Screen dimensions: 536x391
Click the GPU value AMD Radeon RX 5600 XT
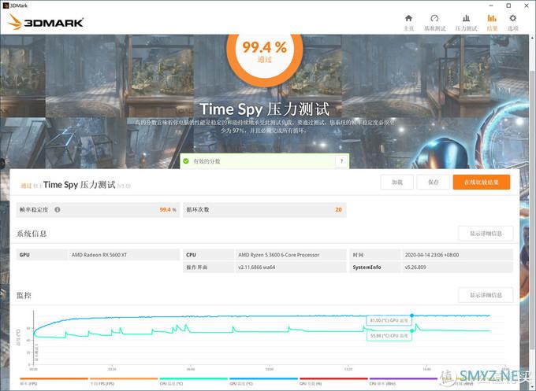click(x=99, y=255)
